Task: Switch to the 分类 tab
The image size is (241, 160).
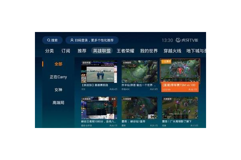Action: pyautogui.click(x=49, y=51)
